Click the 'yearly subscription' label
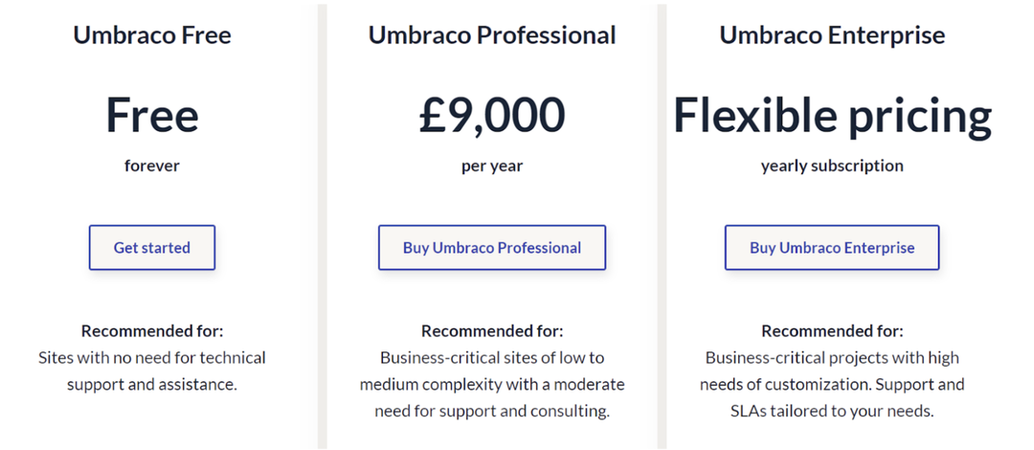The image size is (1034, 450). (832, 166)
